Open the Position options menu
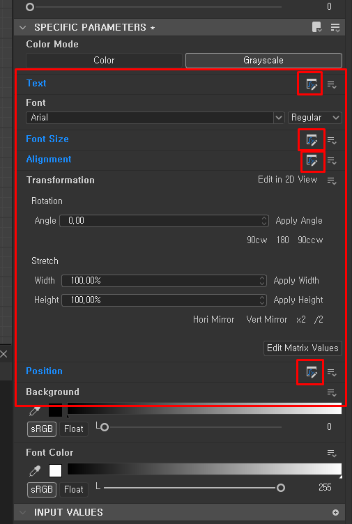The width and height of the screenshot is (352, 524). 332,372
